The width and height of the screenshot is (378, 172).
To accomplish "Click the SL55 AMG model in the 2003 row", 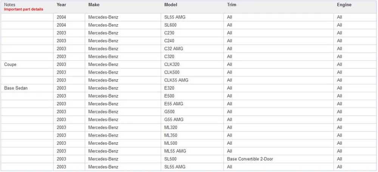I will 175,167.
